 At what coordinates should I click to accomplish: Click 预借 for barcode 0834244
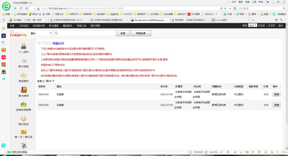(276, 94)
